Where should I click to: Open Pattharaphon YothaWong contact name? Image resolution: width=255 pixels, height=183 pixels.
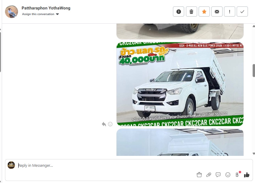[x=46, y=8]
